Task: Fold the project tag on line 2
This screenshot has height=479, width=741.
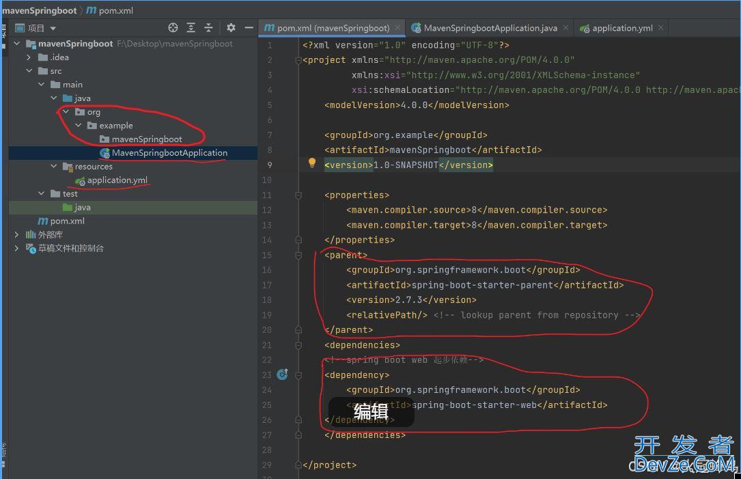Action: tap(298, 60)
